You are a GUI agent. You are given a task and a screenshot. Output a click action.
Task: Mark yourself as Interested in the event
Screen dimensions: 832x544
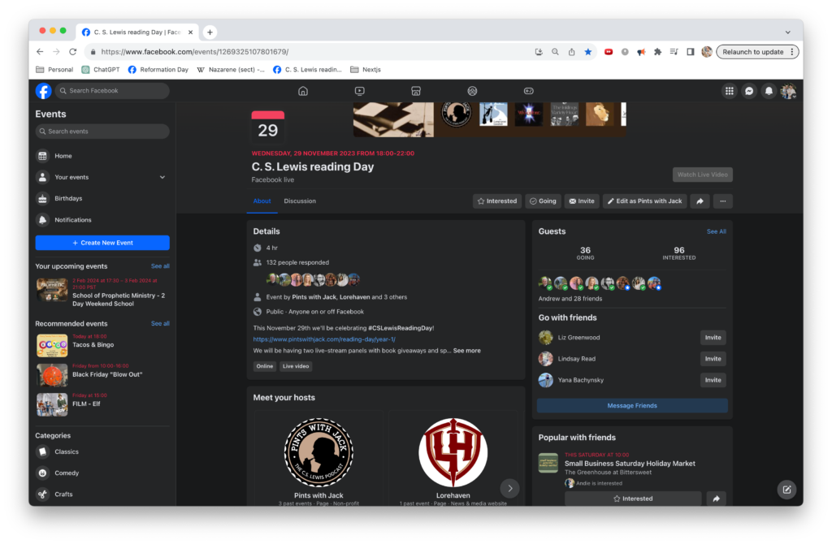[497, 201]
